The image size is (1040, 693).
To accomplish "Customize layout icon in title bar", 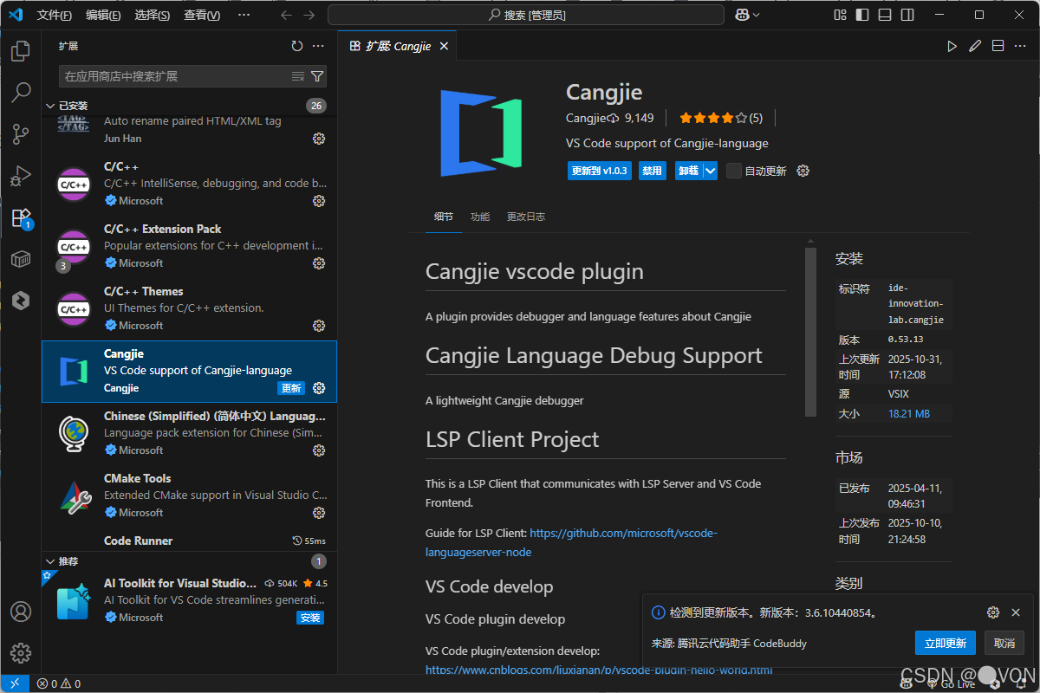I will coord(840,15).
